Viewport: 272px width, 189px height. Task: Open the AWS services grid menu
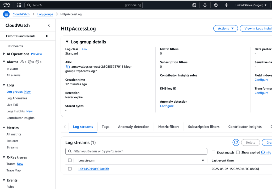[x=19, y=5]
